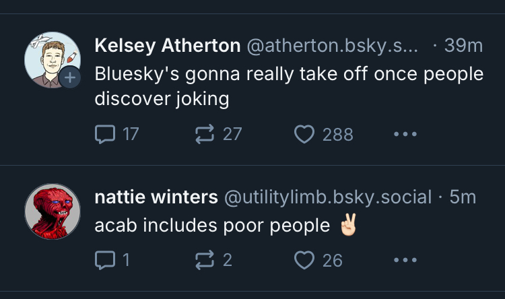This screenshot has height=299, width=505.
Task: Click the nattie winters display name
Action: pos(156,197)
